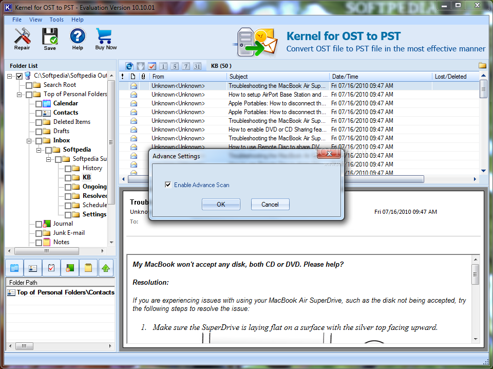Click the yellow notes quick-filter button
Image resolution: width=493 pixels, height=369 pixels.
[88, 268]
